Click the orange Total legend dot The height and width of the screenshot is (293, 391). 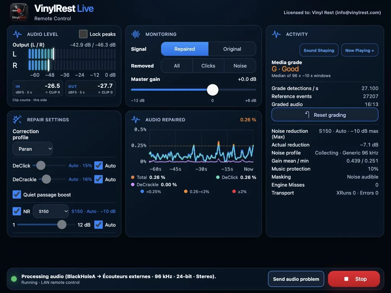pyautogui.click(x=132, y=177)
